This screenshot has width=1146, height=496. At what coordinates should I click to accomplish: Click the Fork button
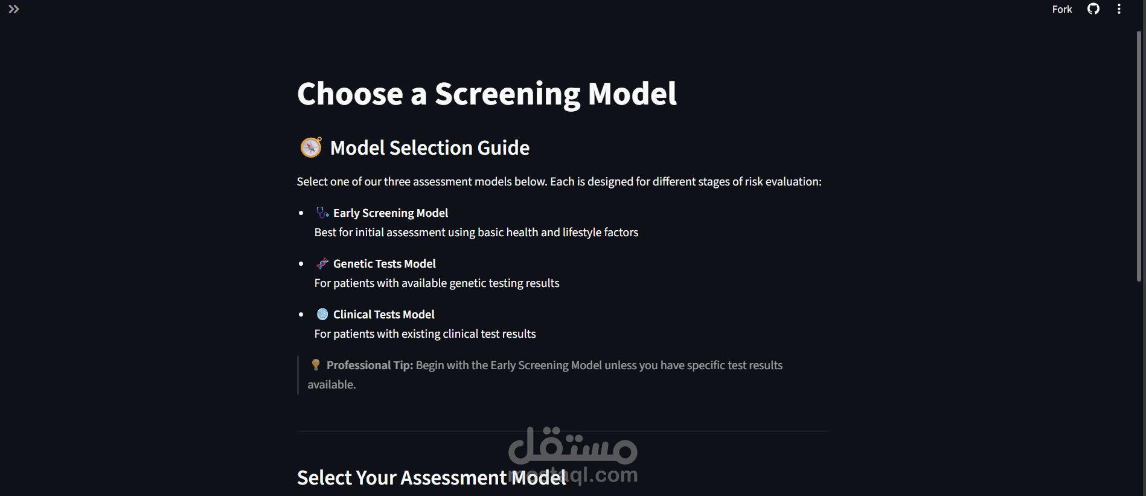click(1062, 9)
